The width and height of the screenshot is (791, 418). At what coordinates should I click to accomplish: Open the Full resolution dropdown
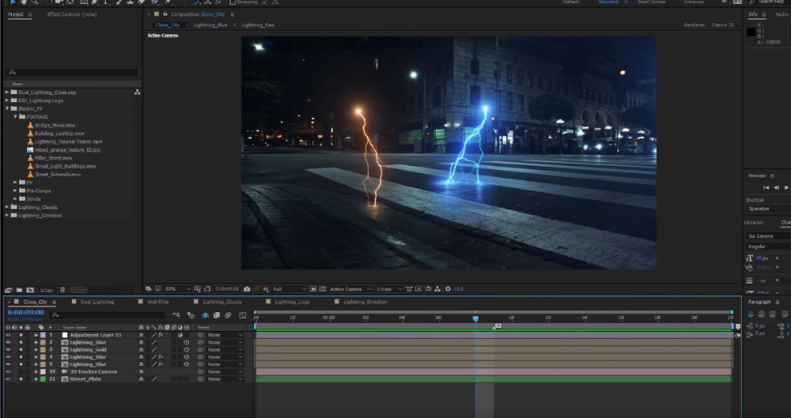(290, 289)
